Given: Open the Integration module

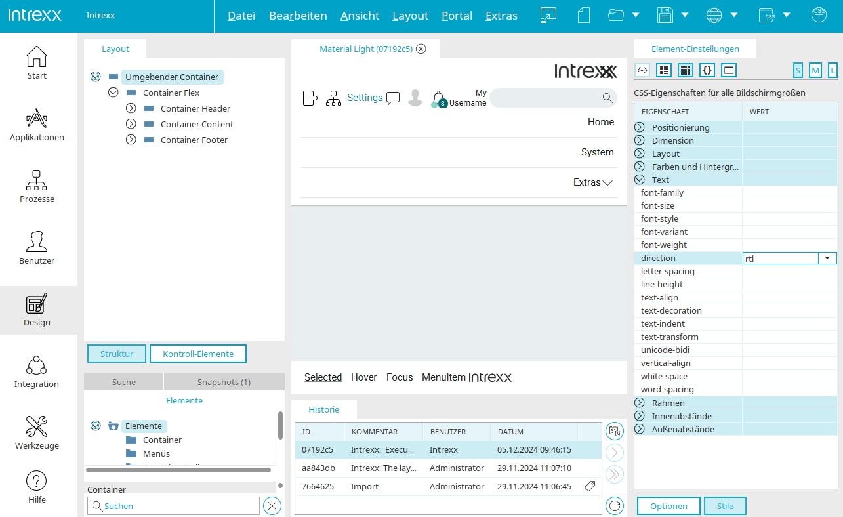Looking at the screenshot, I should click(37, 371).
